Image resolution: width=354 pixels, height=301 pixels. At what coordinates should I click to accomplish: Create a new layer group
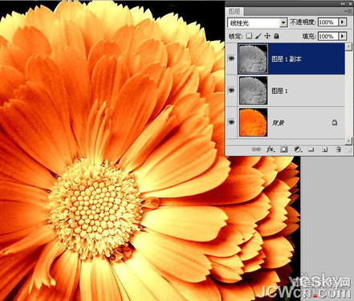click(x=311, y=149)
